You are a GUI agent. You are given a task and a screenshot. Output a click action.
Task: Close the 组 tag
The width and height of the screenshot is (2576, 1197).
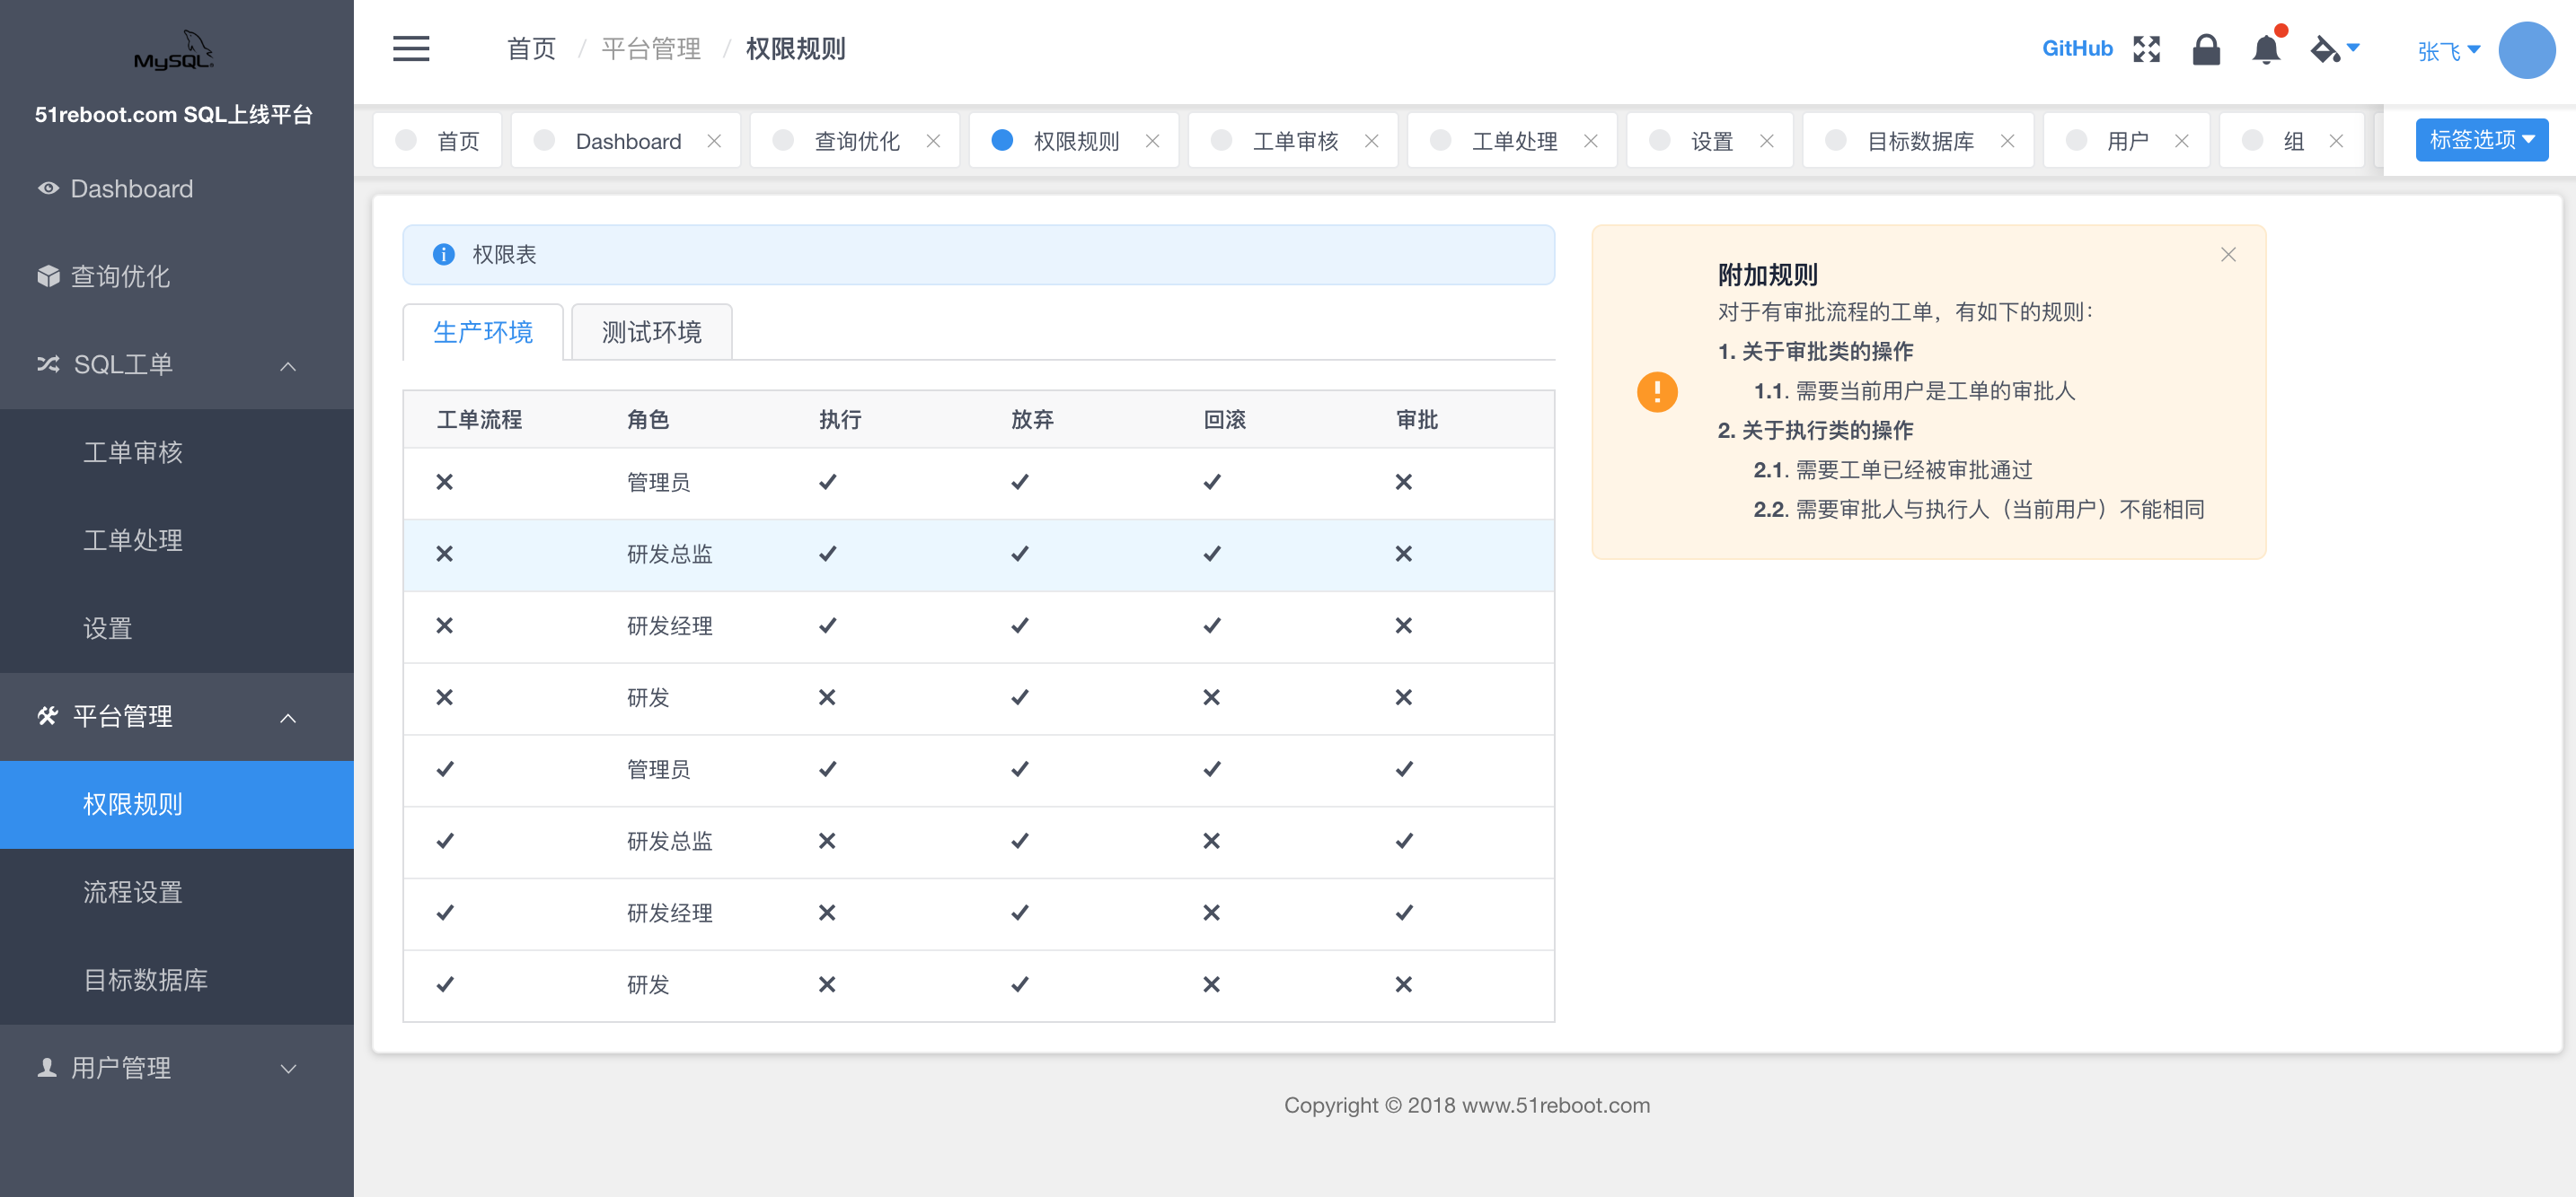tap(2336, 141)
